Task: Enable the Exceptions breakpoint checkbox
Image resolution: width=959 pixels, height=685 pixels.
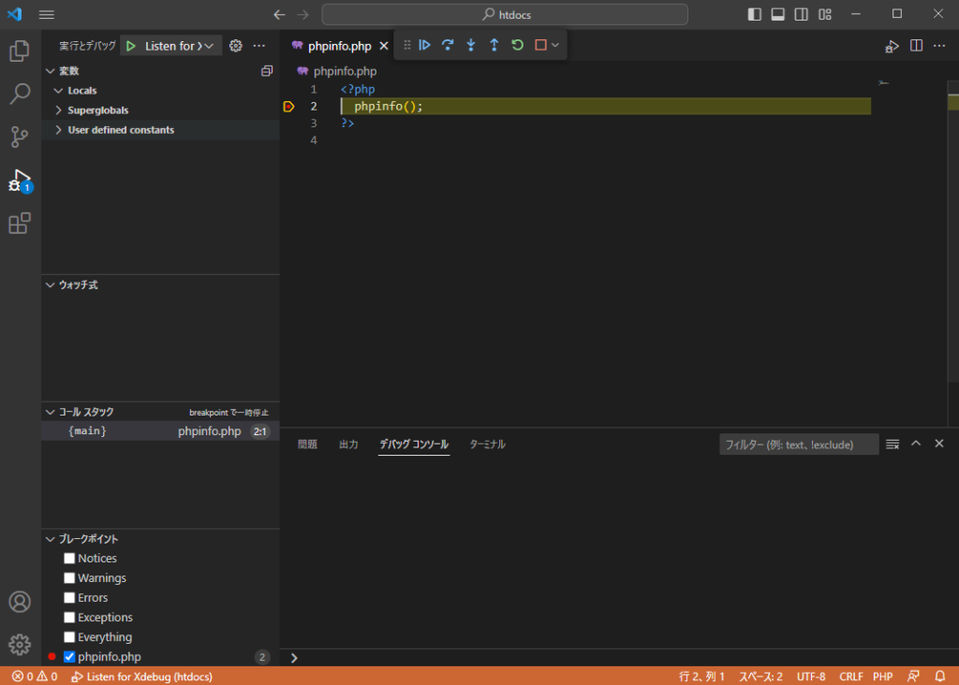Action: tap(69, 618)
